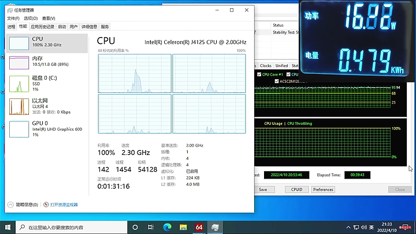The height and width of the screenshot is (234, 416).
Task: Open the Preferences button
Action: point(323,190)
